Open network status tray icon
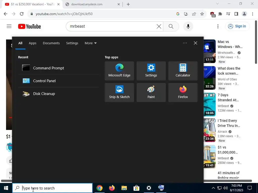The height and width of the screenshot is (193, 258). tap(219, 188)
